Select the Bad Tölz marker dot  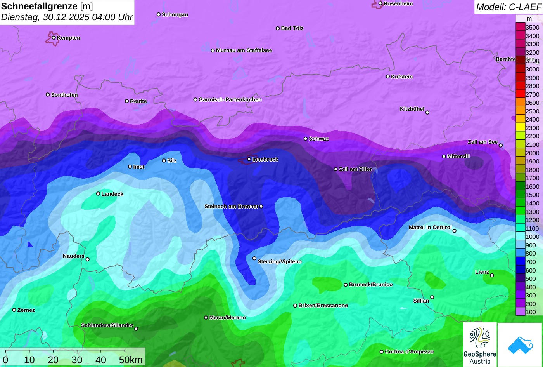click(278, 28)
